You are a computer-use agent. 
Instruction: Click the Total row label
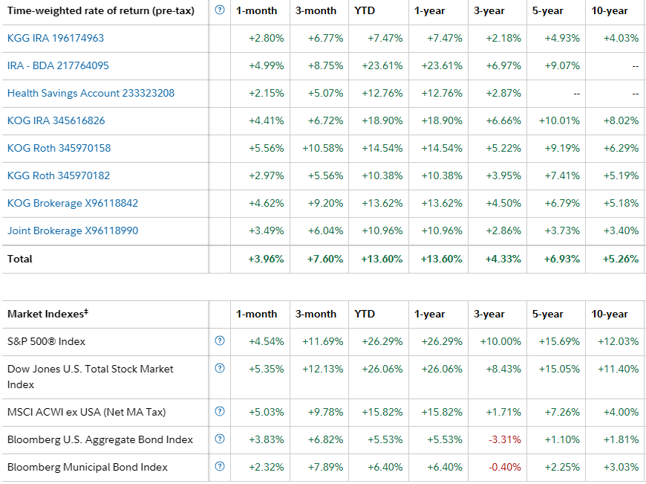(x=18, y=259)
